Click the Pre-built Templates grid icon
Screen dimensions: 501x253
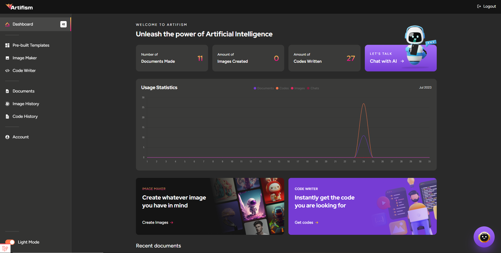7,45
